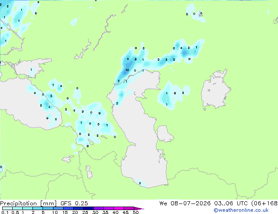
Task: Click legend label '0.1'
Action: tap(5, 212)
